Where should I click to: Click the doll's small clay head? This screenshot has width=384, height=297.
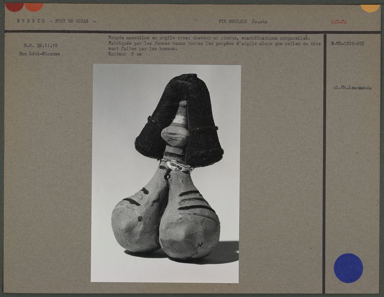[x=175, y=135]
